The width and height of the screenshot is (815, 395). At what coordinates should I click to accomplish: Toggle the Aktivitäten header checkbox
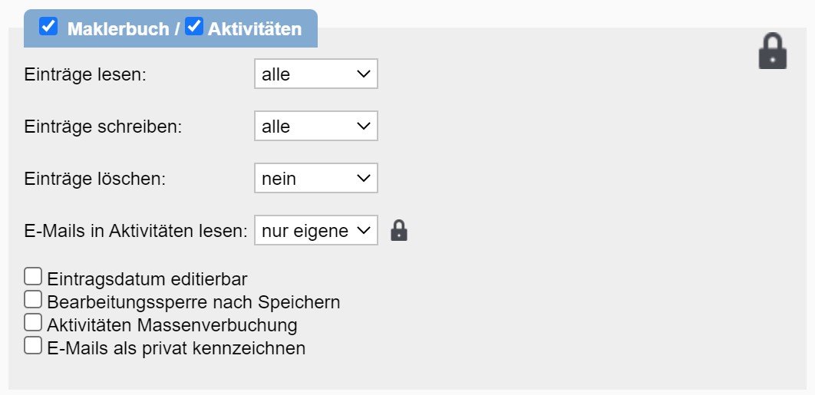coord(194,27)
